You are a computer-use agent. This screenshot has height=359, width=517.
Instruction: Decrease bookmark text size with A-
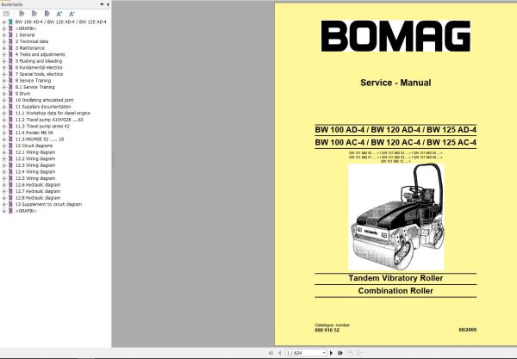pos(72,14)
